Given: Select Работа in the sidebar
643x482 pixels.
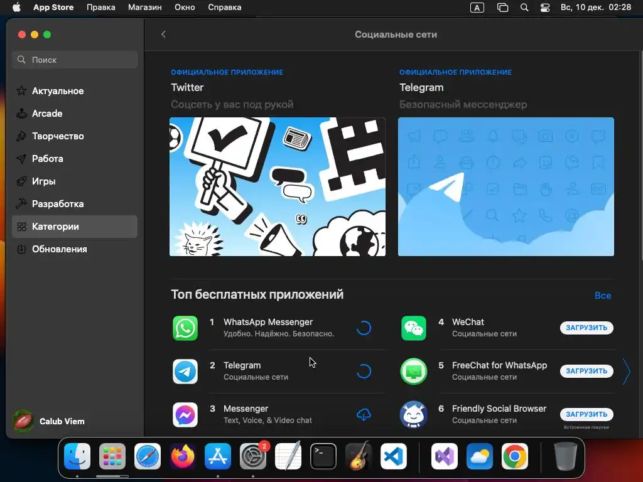Looking at the screenshot, I should tap(75, 159).
